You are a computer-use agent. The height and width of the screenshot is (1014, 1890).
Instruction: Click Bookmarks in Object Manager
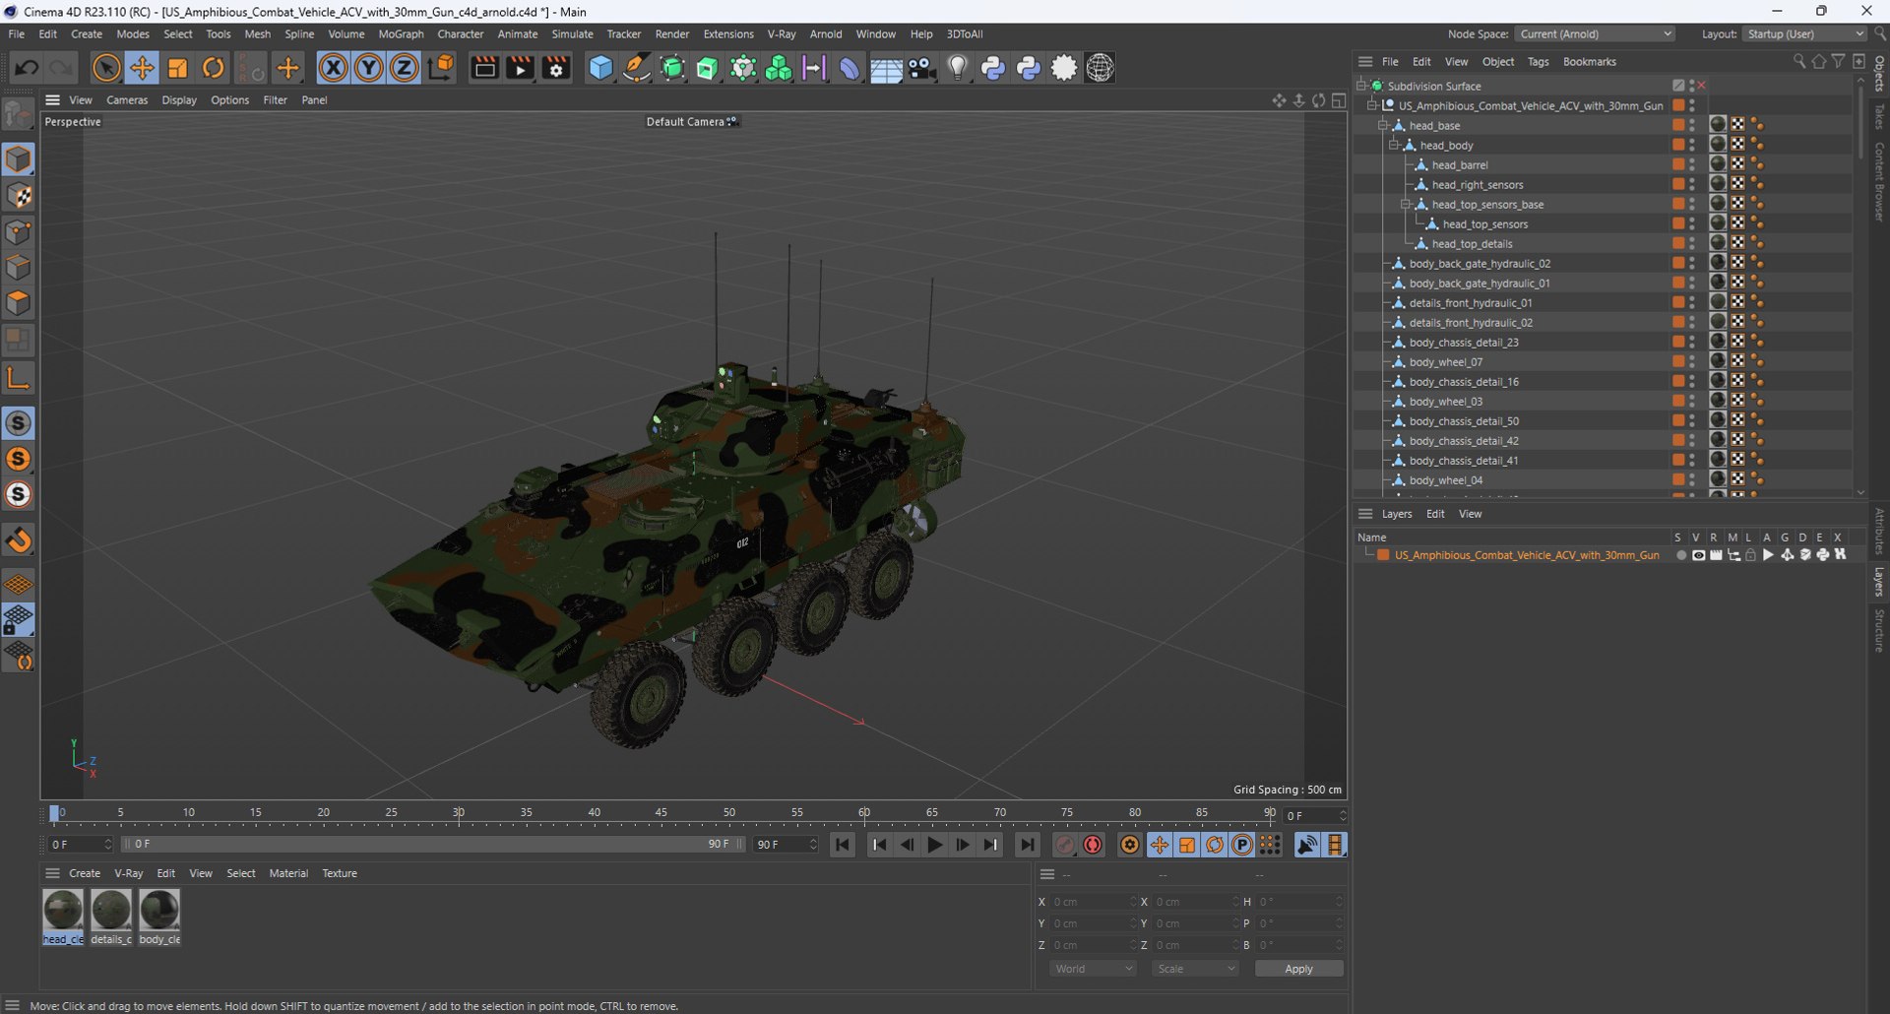coord(1589,61)
